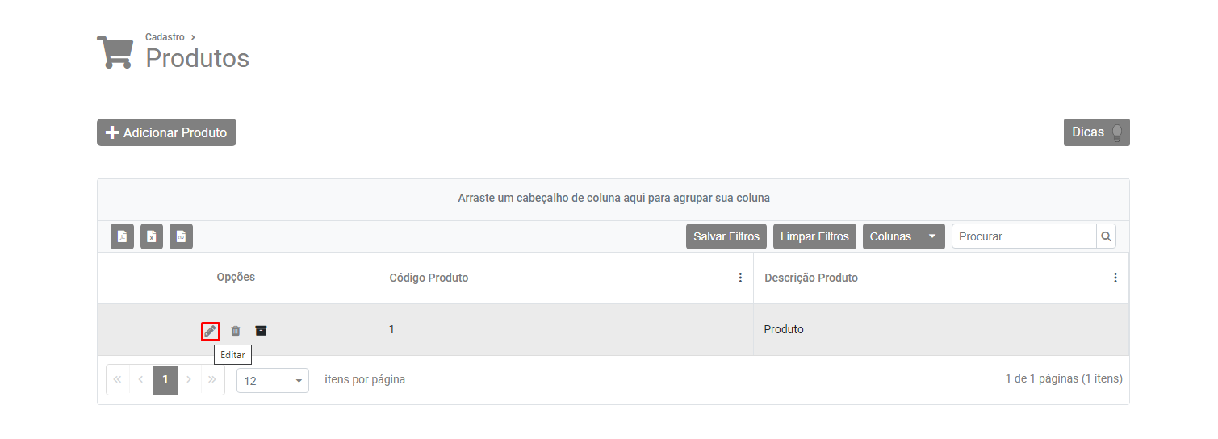Click the archive box icon

point(261,331)
